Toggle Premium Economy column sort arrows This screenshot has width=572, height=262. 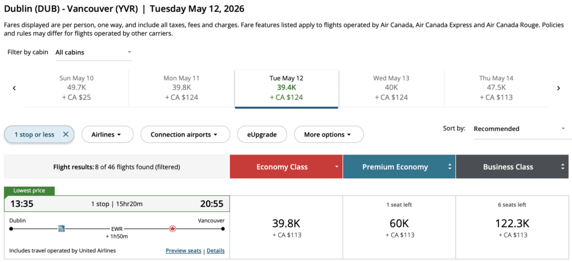(450, 167)
